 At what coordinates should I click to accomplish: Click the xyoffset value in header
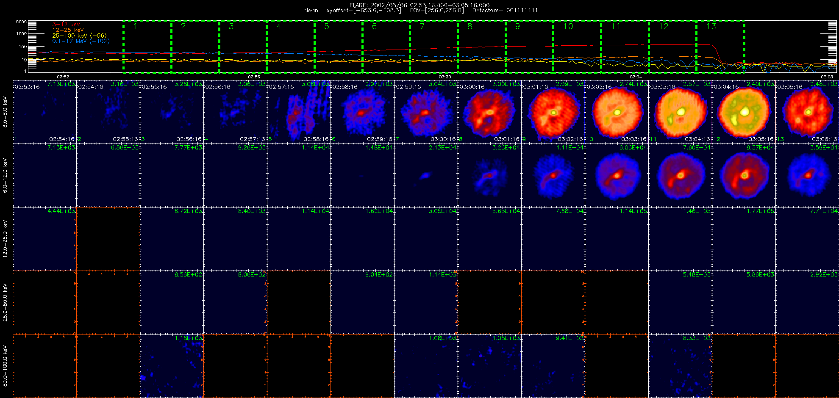point(364,11)
